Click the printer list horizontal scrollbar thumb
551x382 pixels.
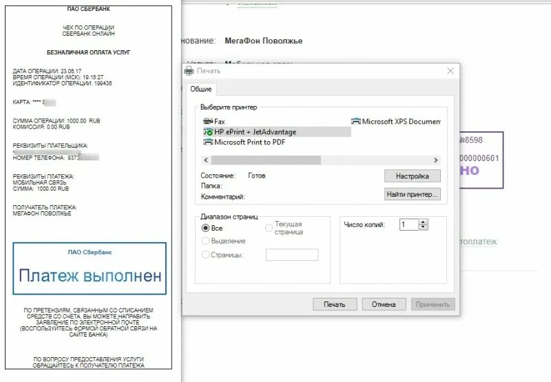[x=266, y=160]
